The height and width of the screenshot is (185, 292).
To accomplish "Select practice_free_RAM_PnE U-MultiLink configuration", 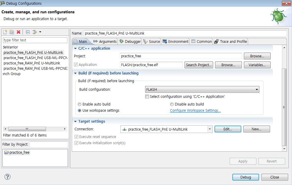I will (32, 63).
